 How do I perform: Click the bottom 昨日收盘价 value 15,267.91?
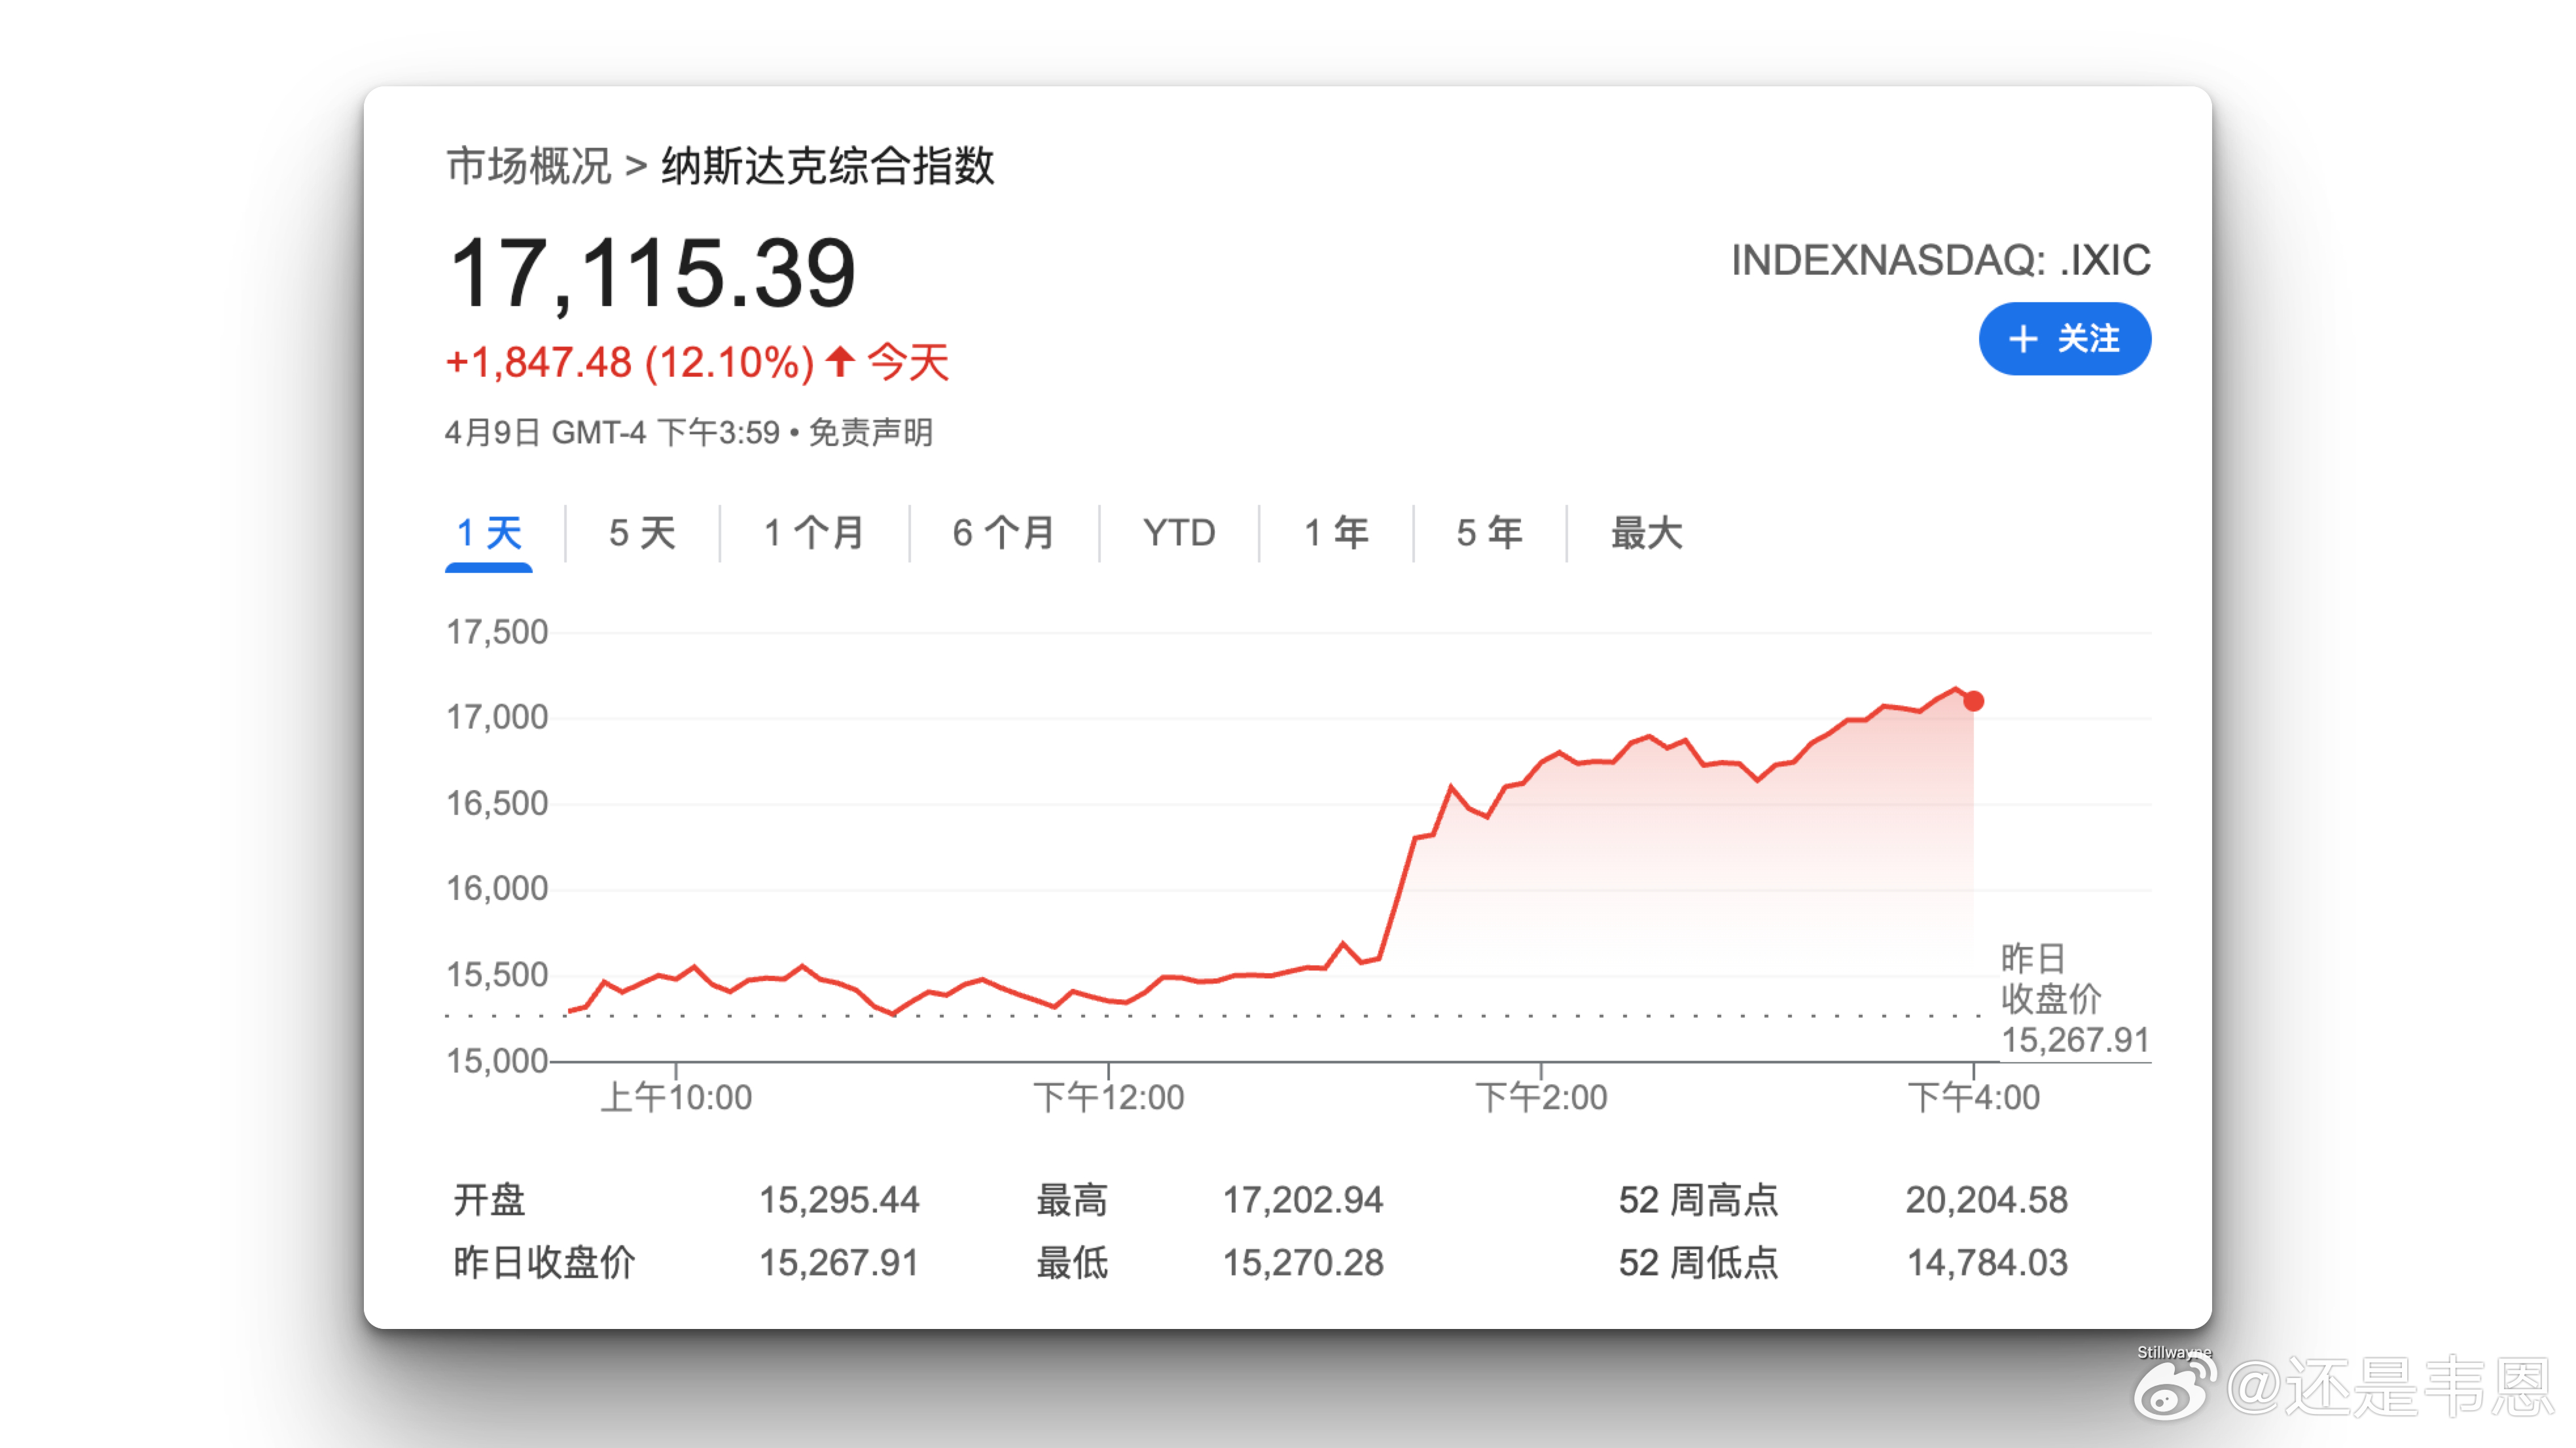tap(839, 1263)
